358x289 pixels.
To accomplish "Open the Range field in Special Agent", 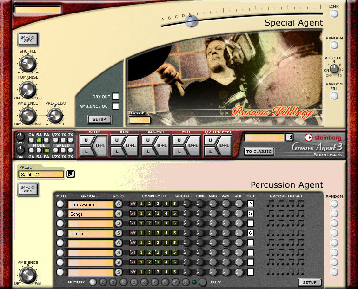I will pyautogui.click(x=139, y=120).
